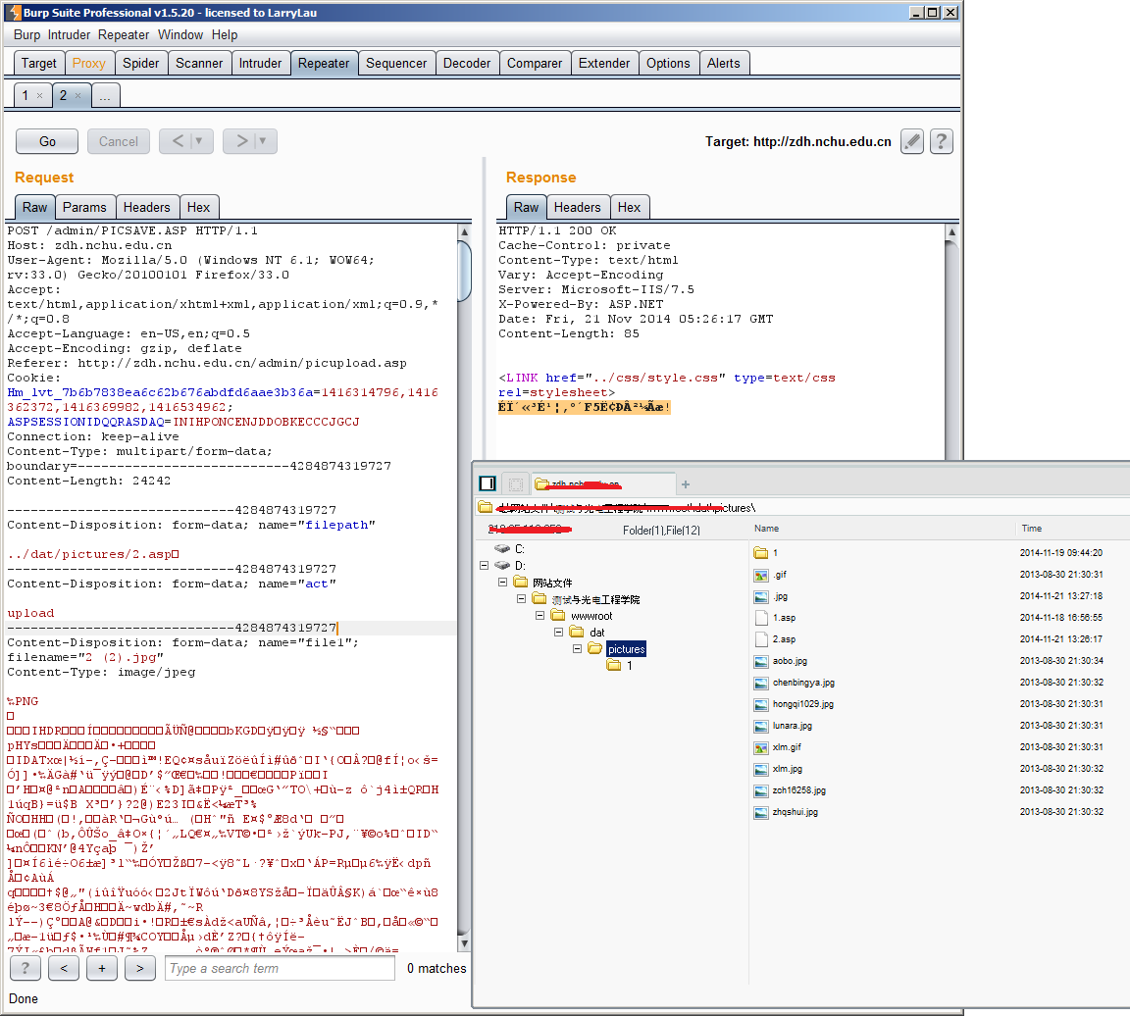Select the .gif file icon
The height and width of the screenshot is (1016, 1130).
click(761, 575)
